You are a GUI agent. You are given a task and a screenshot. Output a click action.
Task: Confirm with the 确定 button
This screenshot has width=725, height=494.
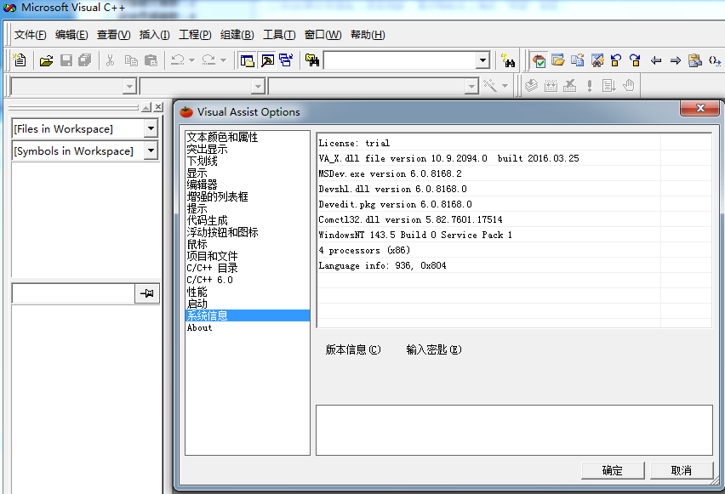point(613,470)
